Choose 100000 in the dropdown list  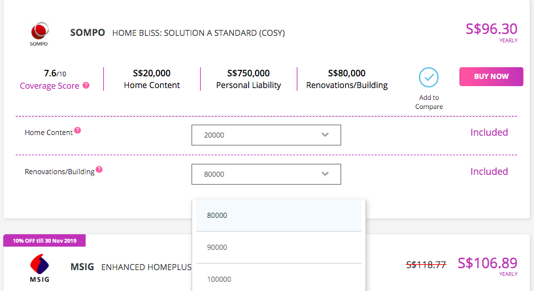coord(278,279)
